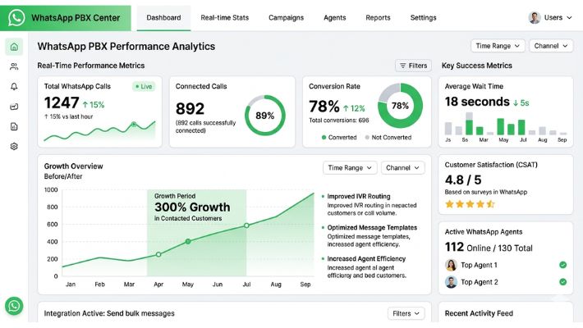Click the floating WhatsApp chat icon at bottom left
The width and height of the screenshot is (583, 328).
(x=14, y=306)
